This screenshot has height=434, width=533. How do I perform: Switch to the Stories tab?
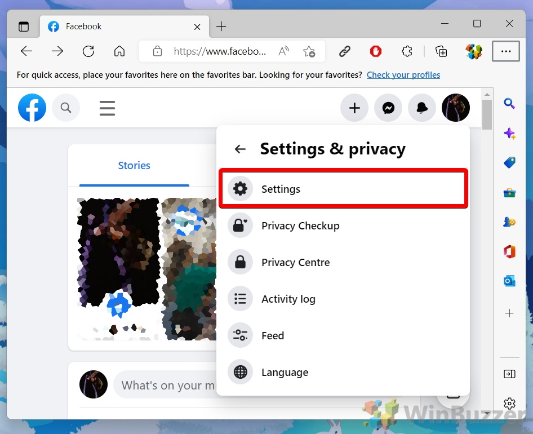coord(134,166)
